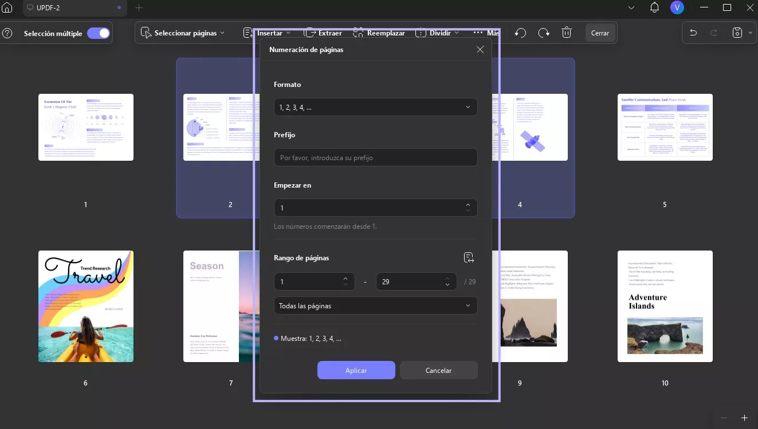
Task: Open the Todas las páginas dropdown
Action: [x=376, y=306]
